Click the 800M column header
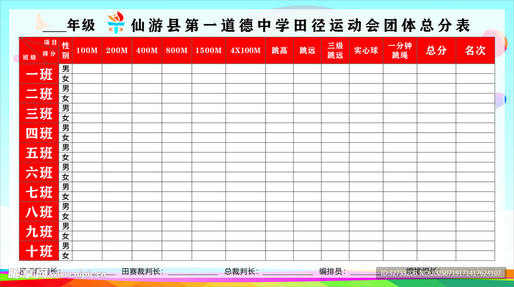 [x=176, y=50]
